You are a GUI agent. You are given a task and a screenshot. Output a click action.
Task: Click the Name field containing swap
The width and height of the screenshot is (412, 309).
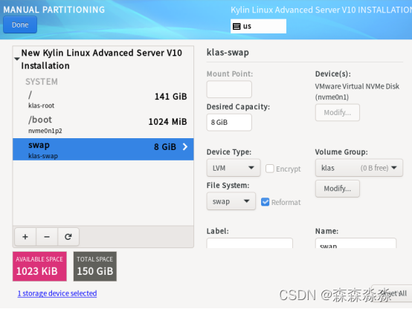point(355,244)
